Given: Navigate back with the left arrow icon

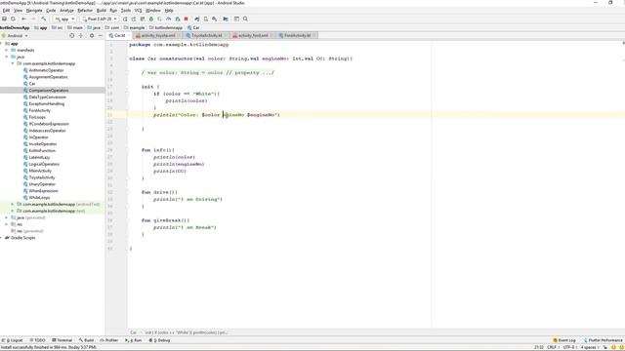Looking at the screenshot, I should click(x=23, y=19).
